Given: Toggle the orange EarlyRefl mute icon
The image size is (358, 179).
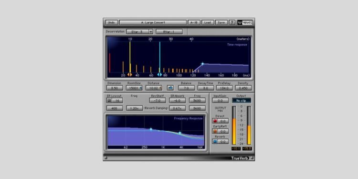Looking at the screenshot, I should [x=215, y=131].
